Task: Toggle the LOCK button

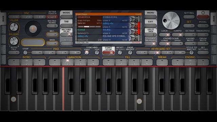Action: [164, 35]
